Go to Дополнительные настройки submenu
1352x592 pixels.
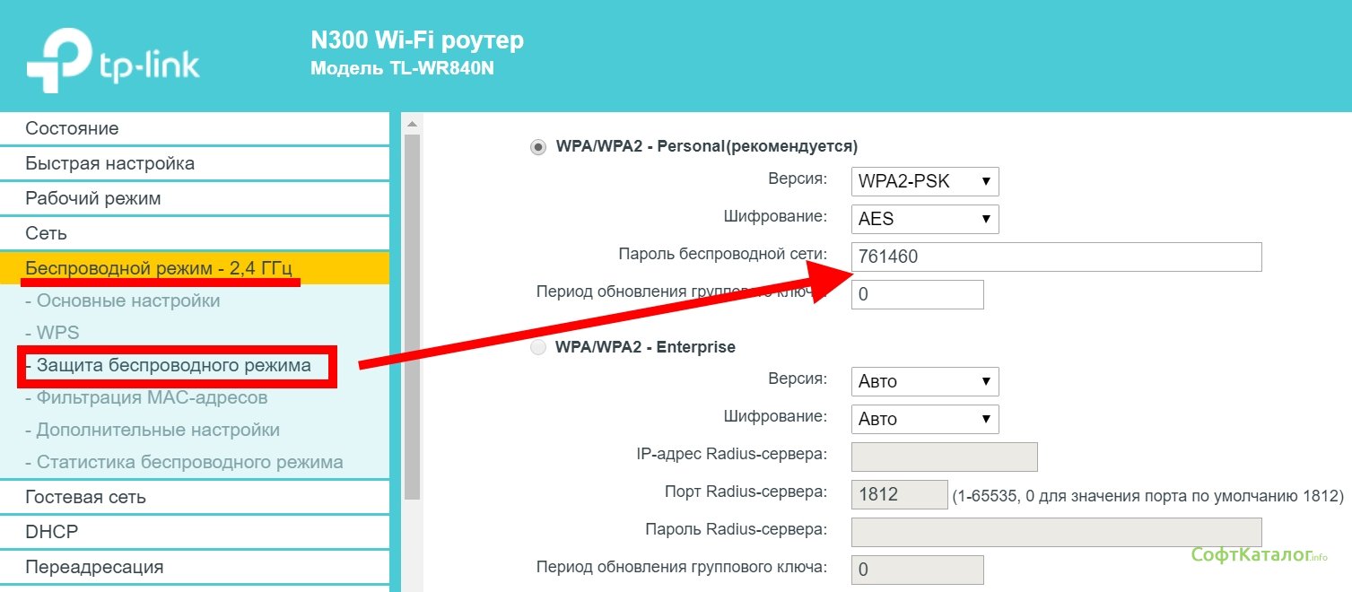[153, 430]
